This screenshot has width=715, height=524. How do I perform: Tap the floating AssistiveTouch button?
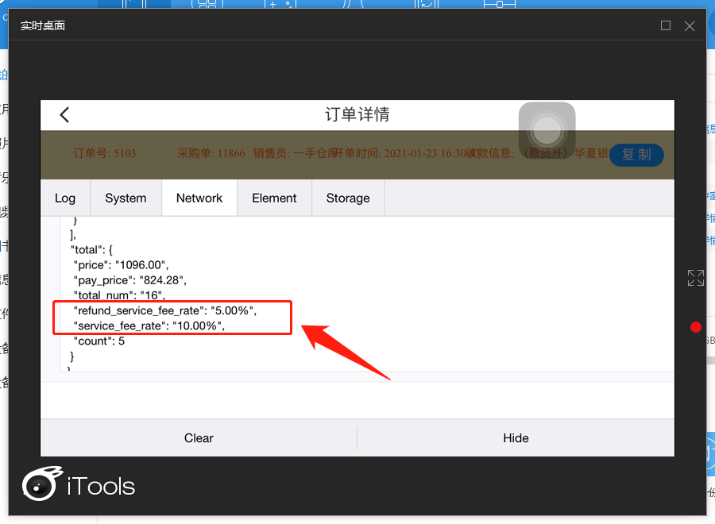point(547,130)
